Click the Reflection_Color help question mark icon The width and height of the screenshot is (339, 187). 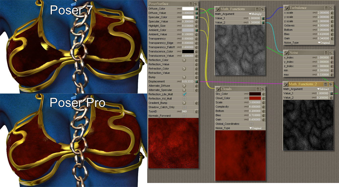click(184, 60)
